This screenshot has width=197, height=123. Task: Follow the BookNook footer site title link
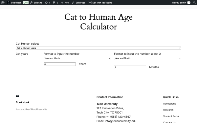[x=23, y=102]
